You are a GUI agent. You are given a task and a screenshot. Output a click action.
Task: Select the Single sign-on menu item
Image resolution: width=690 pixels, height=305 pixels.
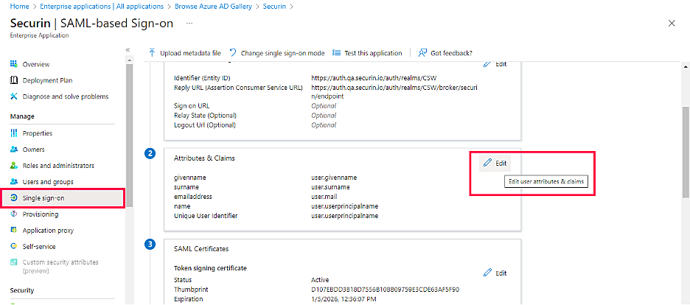[x=63, y=197]
